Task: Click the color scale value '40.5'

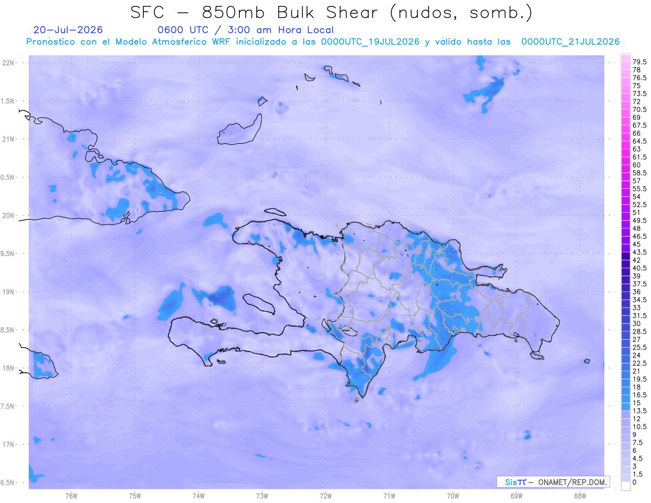Action: click(x=639, y=268)
